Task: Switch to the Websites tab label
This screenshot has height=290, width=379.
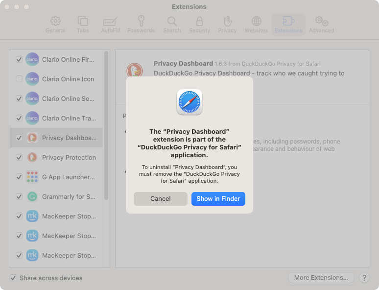Action: point(256,30)
